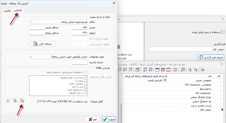
Task: Click the magnifier search icon in the form-definition toolbar
Action: pyautogui.click(x=183, y=70)
